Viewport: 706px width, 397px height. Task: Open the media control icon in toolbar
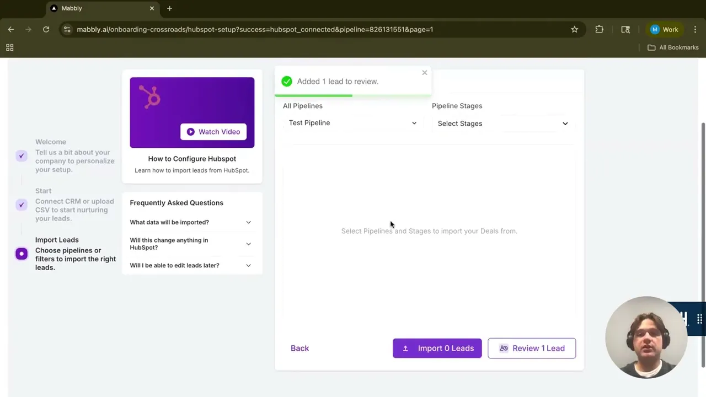click(625, 29)
